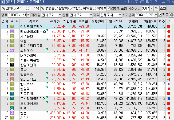The width and height of the screenshot is (174, 120).
Task: Open the 신용 전체조회 dropdown
Action: pos(91,15)
